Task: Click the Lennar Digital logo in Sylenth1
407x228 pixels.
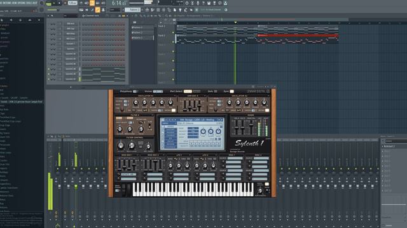Action: click(258, 91)
